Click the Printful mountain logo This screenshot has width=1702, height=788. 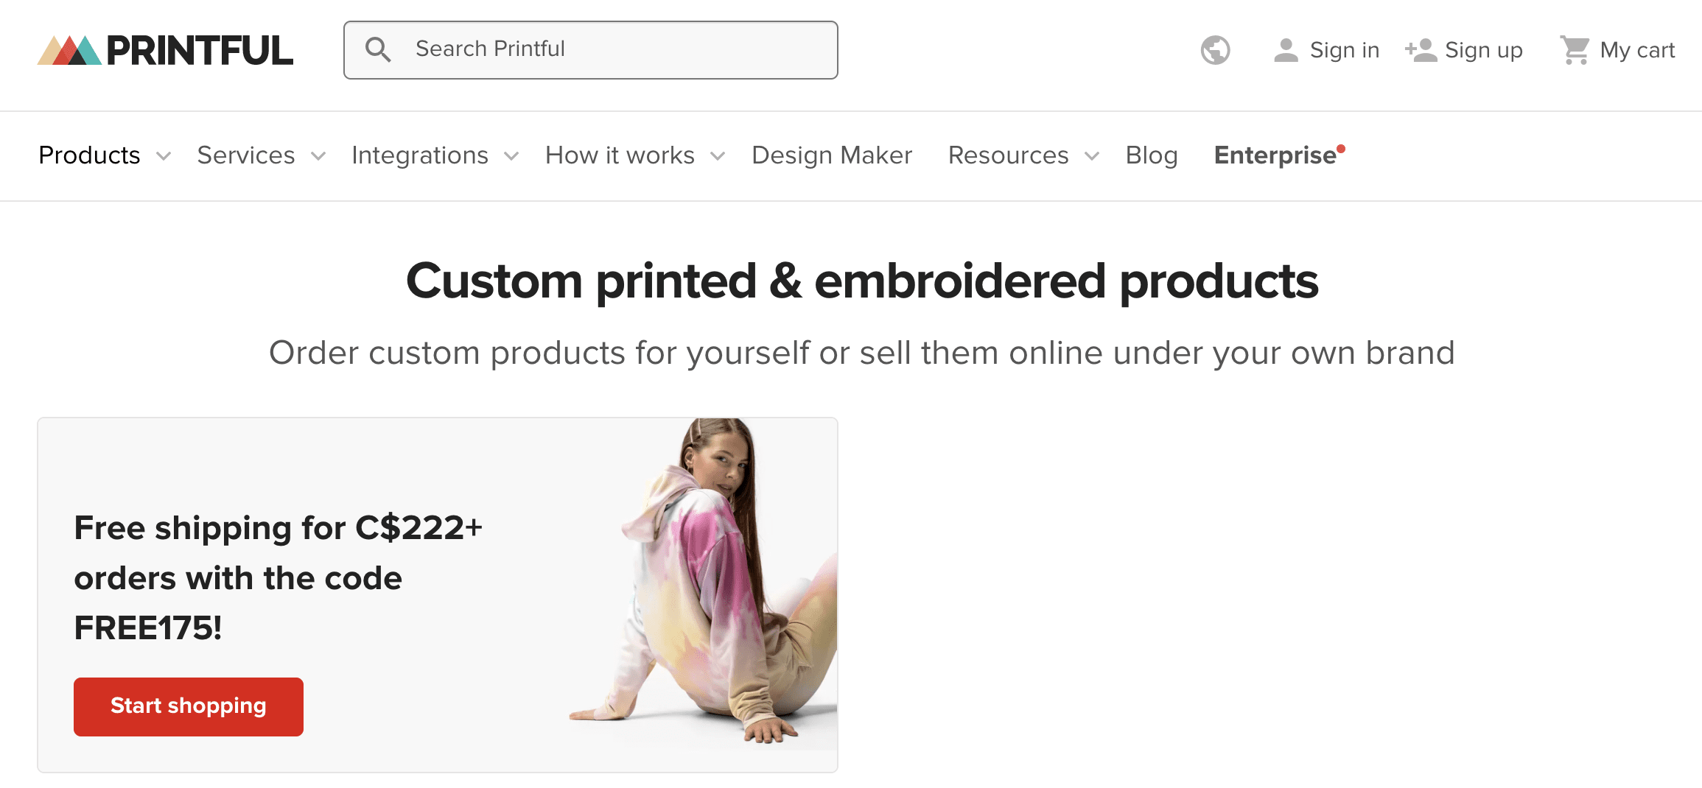pyautogui.click(x=70, y=50)
